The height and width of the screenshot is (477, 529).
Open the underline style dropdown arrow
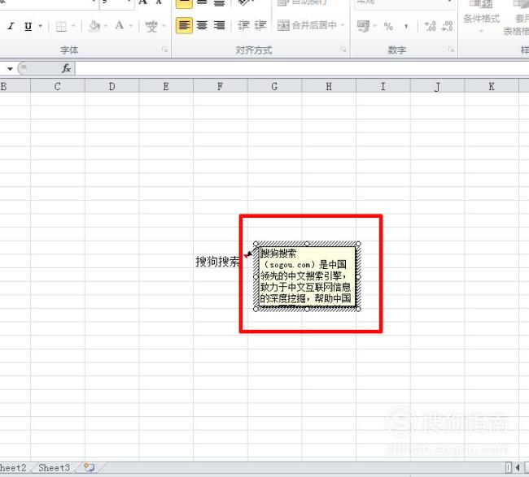[40, 26]
